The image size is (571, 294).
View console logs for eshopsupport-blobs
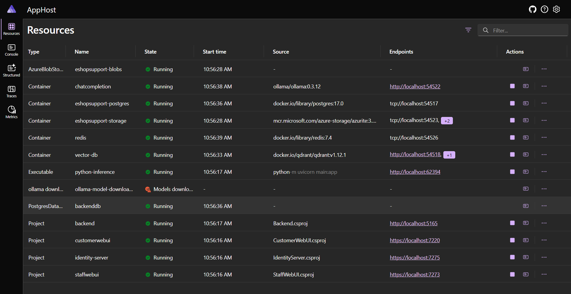[526, 69]
